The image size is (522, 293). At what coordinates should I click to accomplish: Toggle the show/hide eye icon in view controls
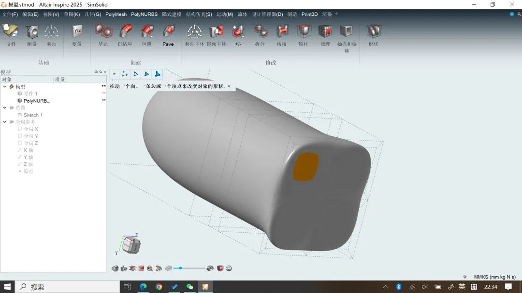point(115,268)
